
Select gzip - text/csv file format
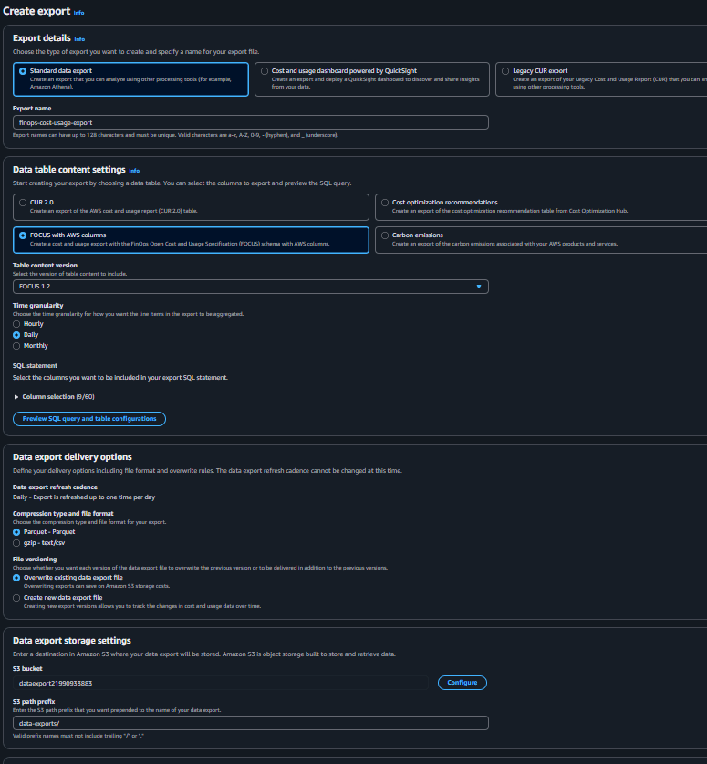coord(16,542)
